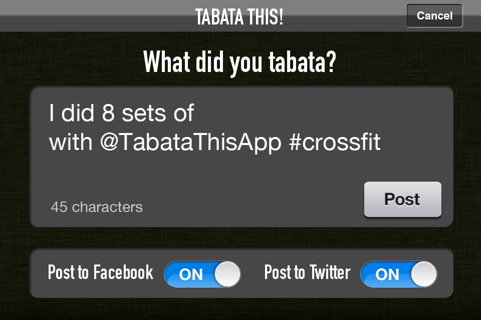Click the word "with" in the message
The image size is (481, 320).
pyautogui.click(x=71, y=142)
